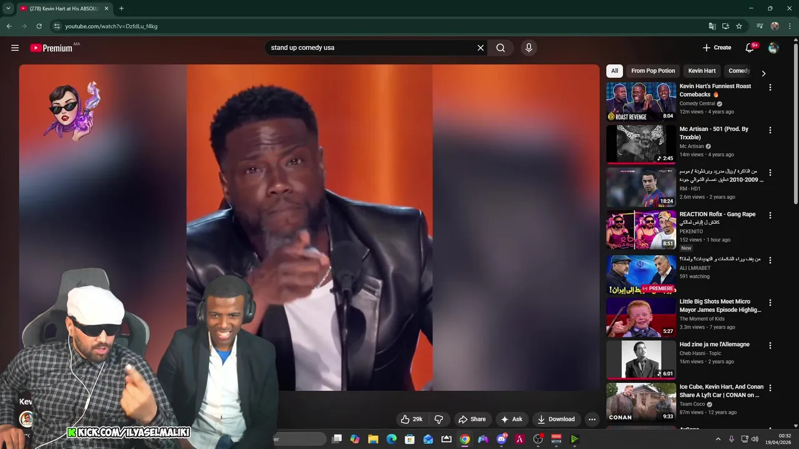Select the Comedy chip
The width and height of the screenshot is (799, 449).
coord(739,71)
